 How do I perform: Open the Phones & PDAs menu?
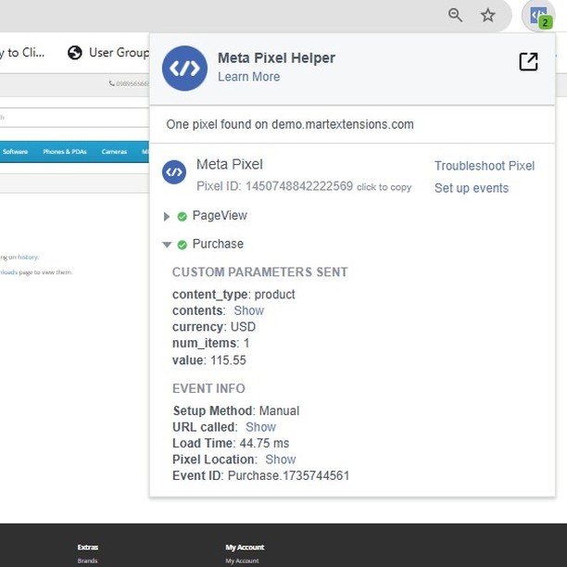(65, 152)
